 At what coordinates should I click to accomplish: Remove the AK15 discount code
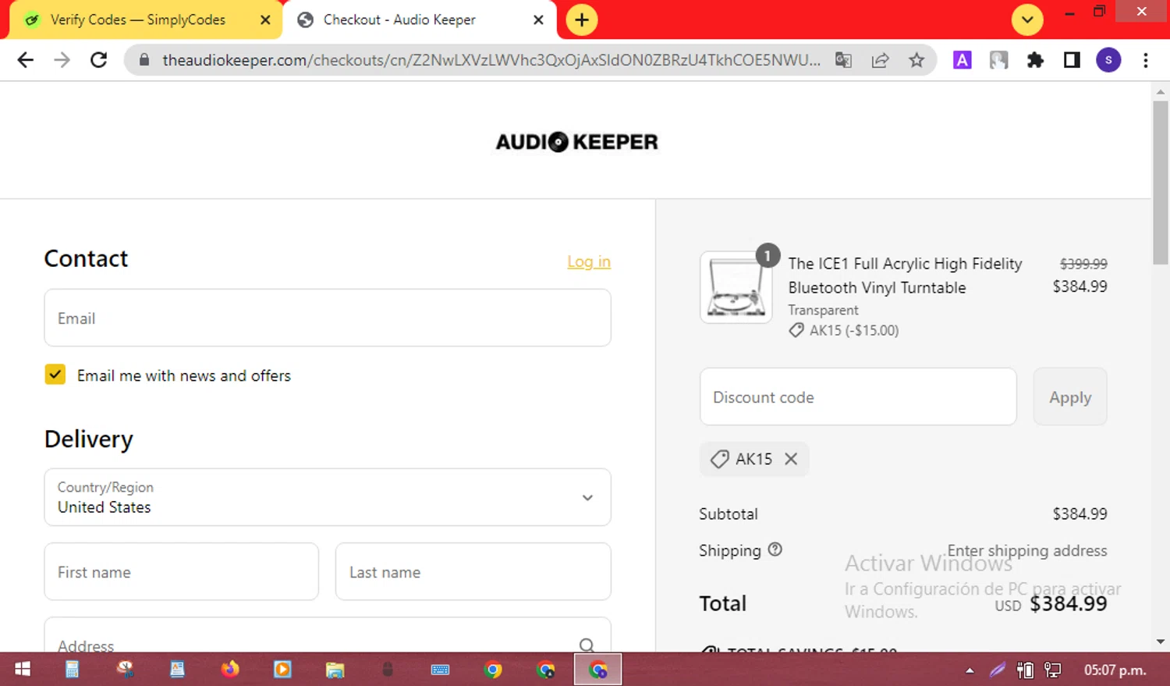(x=791, y=459)
